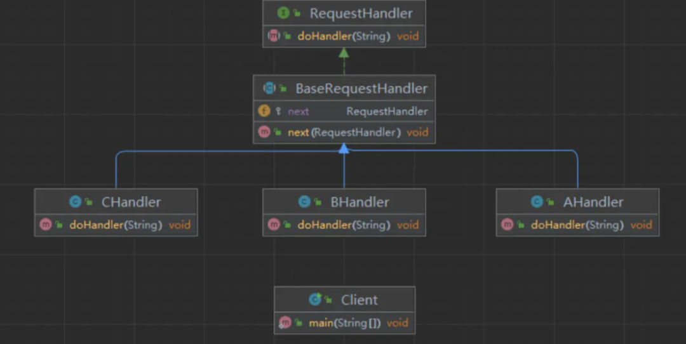The height and width of the screenshot is (344, 686).
Task: Select doHandler(String) in BHandler node
Action: click(x=344, y=225)
